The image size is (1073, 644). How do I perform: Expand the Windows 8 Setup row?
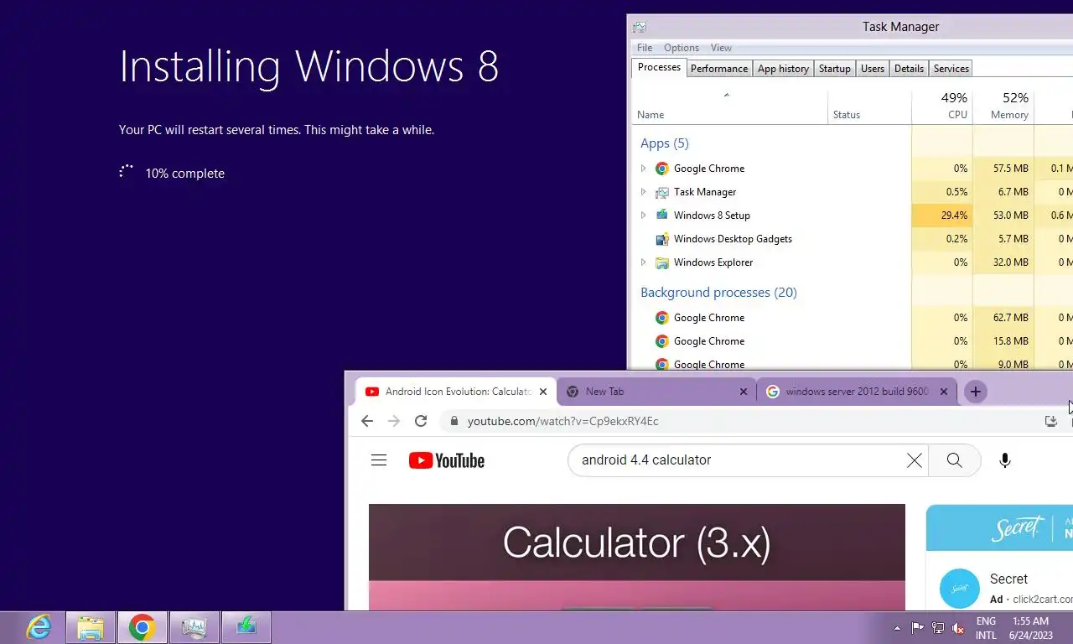[x=643, y=216]
